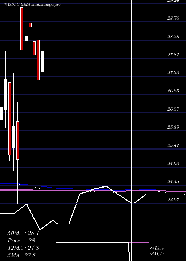Image resolution: width=186 pixels, height=261 pixels.
Task: Pick the 25.89 price label
Action: [x=173, y=127]
